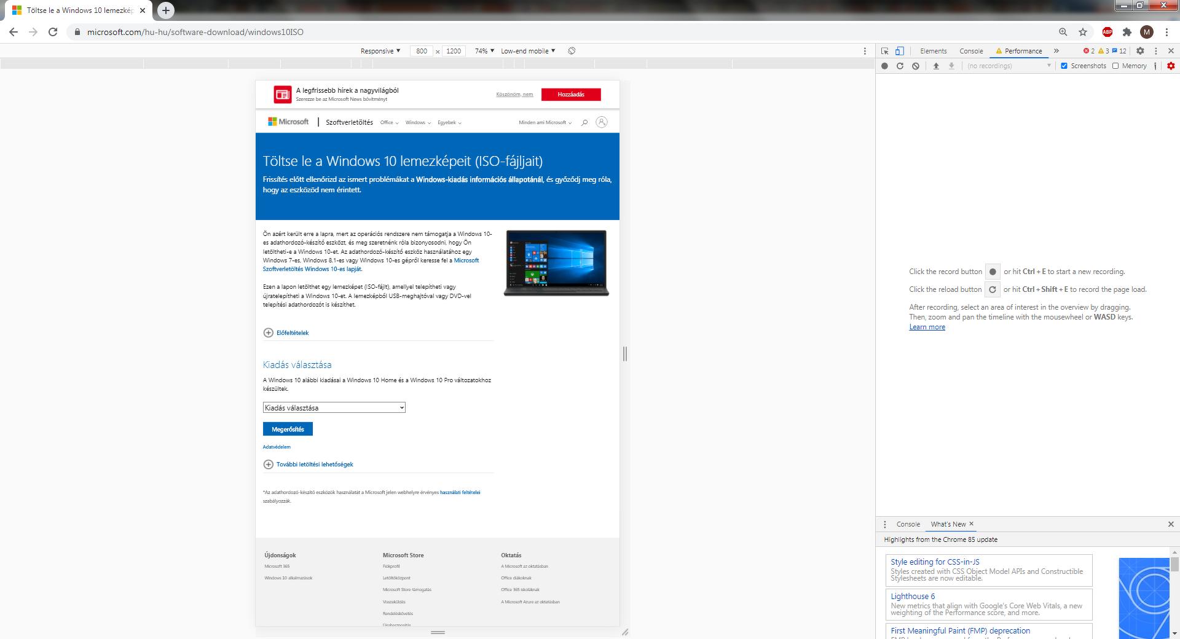Open the drawer three-dot menu beside Console

pos(885,524)
